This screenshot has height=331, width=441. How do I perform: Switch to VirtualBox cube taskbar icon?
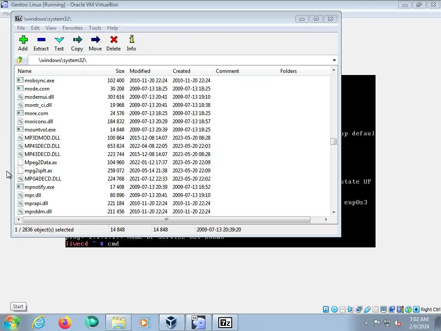[x=171, y=322]
